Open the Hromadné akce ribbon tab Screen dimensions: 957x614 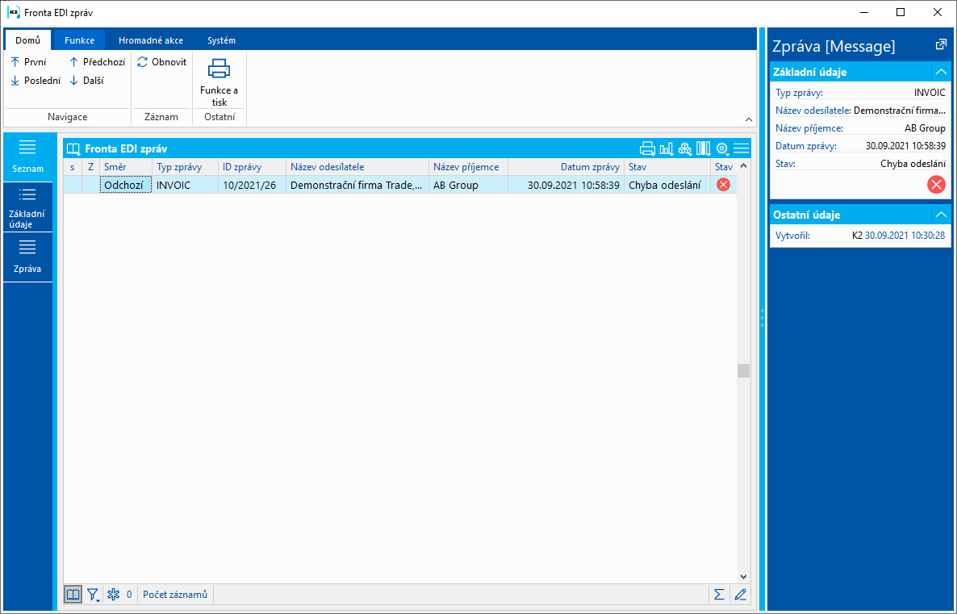pyautogui.click(x=151, y=40)
